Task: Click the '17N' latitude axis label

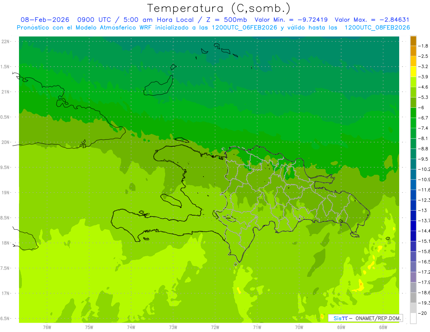Action: tap(5, 293)
